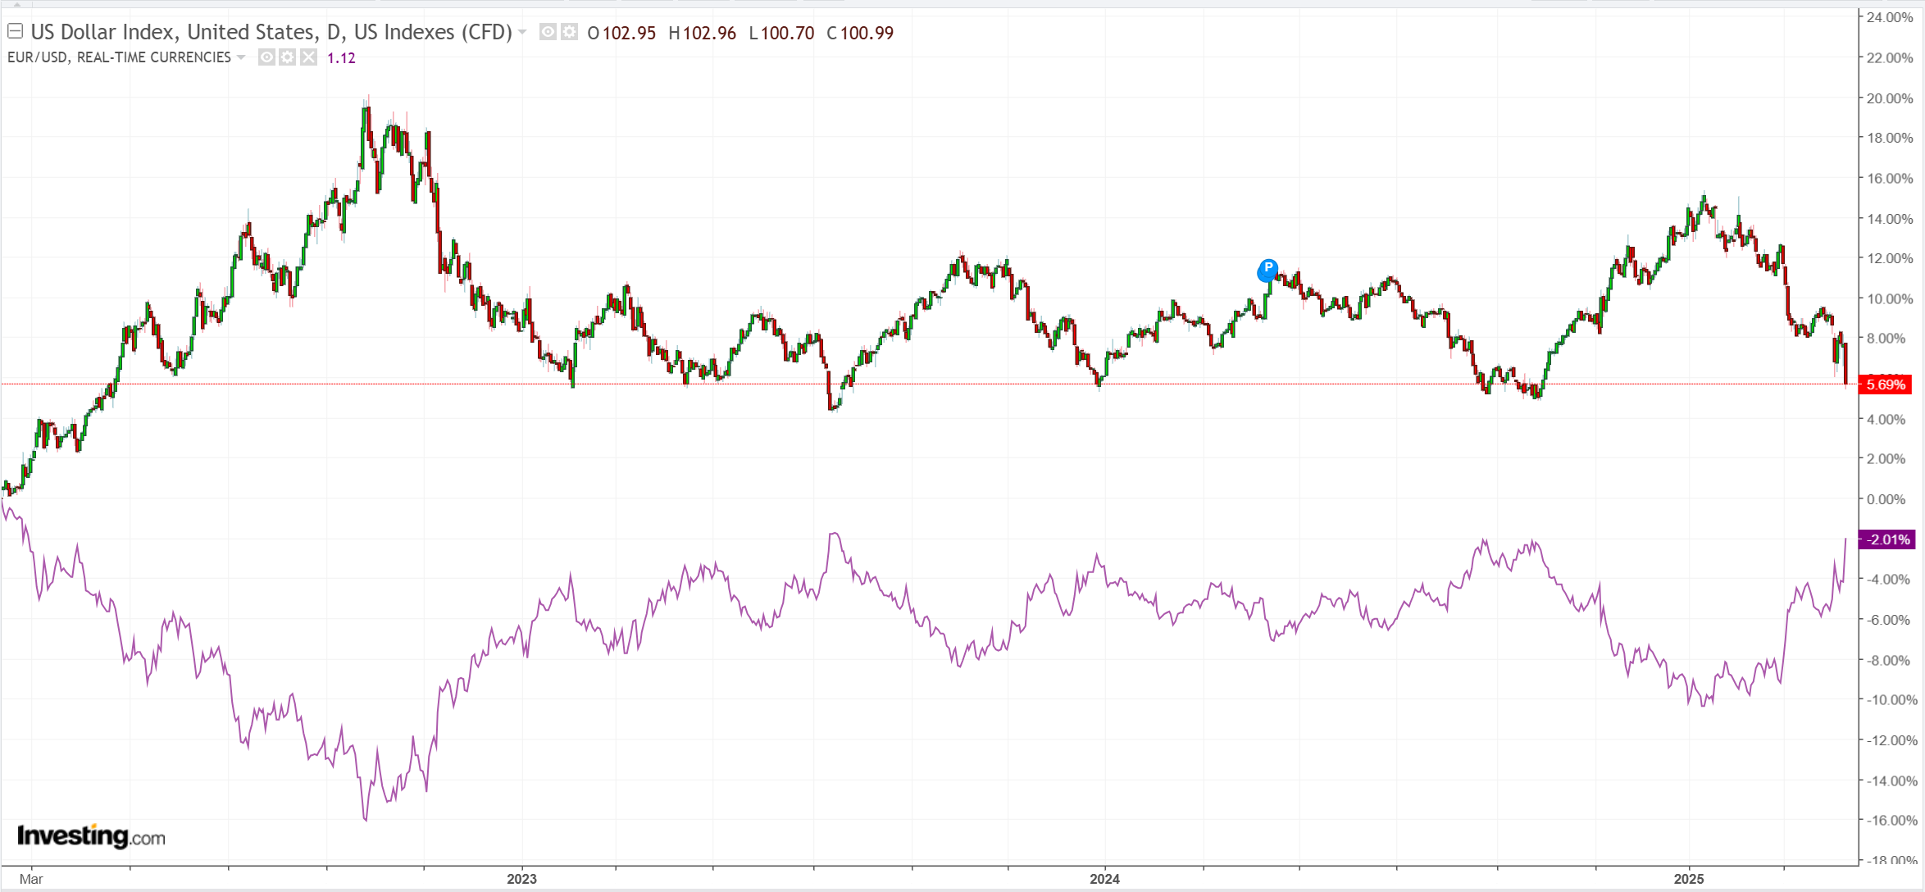This screenshot has height=892, width=1925.
Task: Collapse the chart legend with minus box
Action: [15, 32]
